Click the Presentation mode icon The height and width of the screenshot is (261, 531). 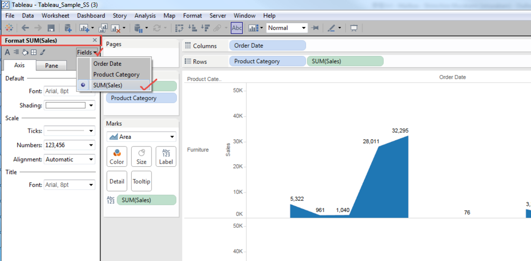point(354,28)
